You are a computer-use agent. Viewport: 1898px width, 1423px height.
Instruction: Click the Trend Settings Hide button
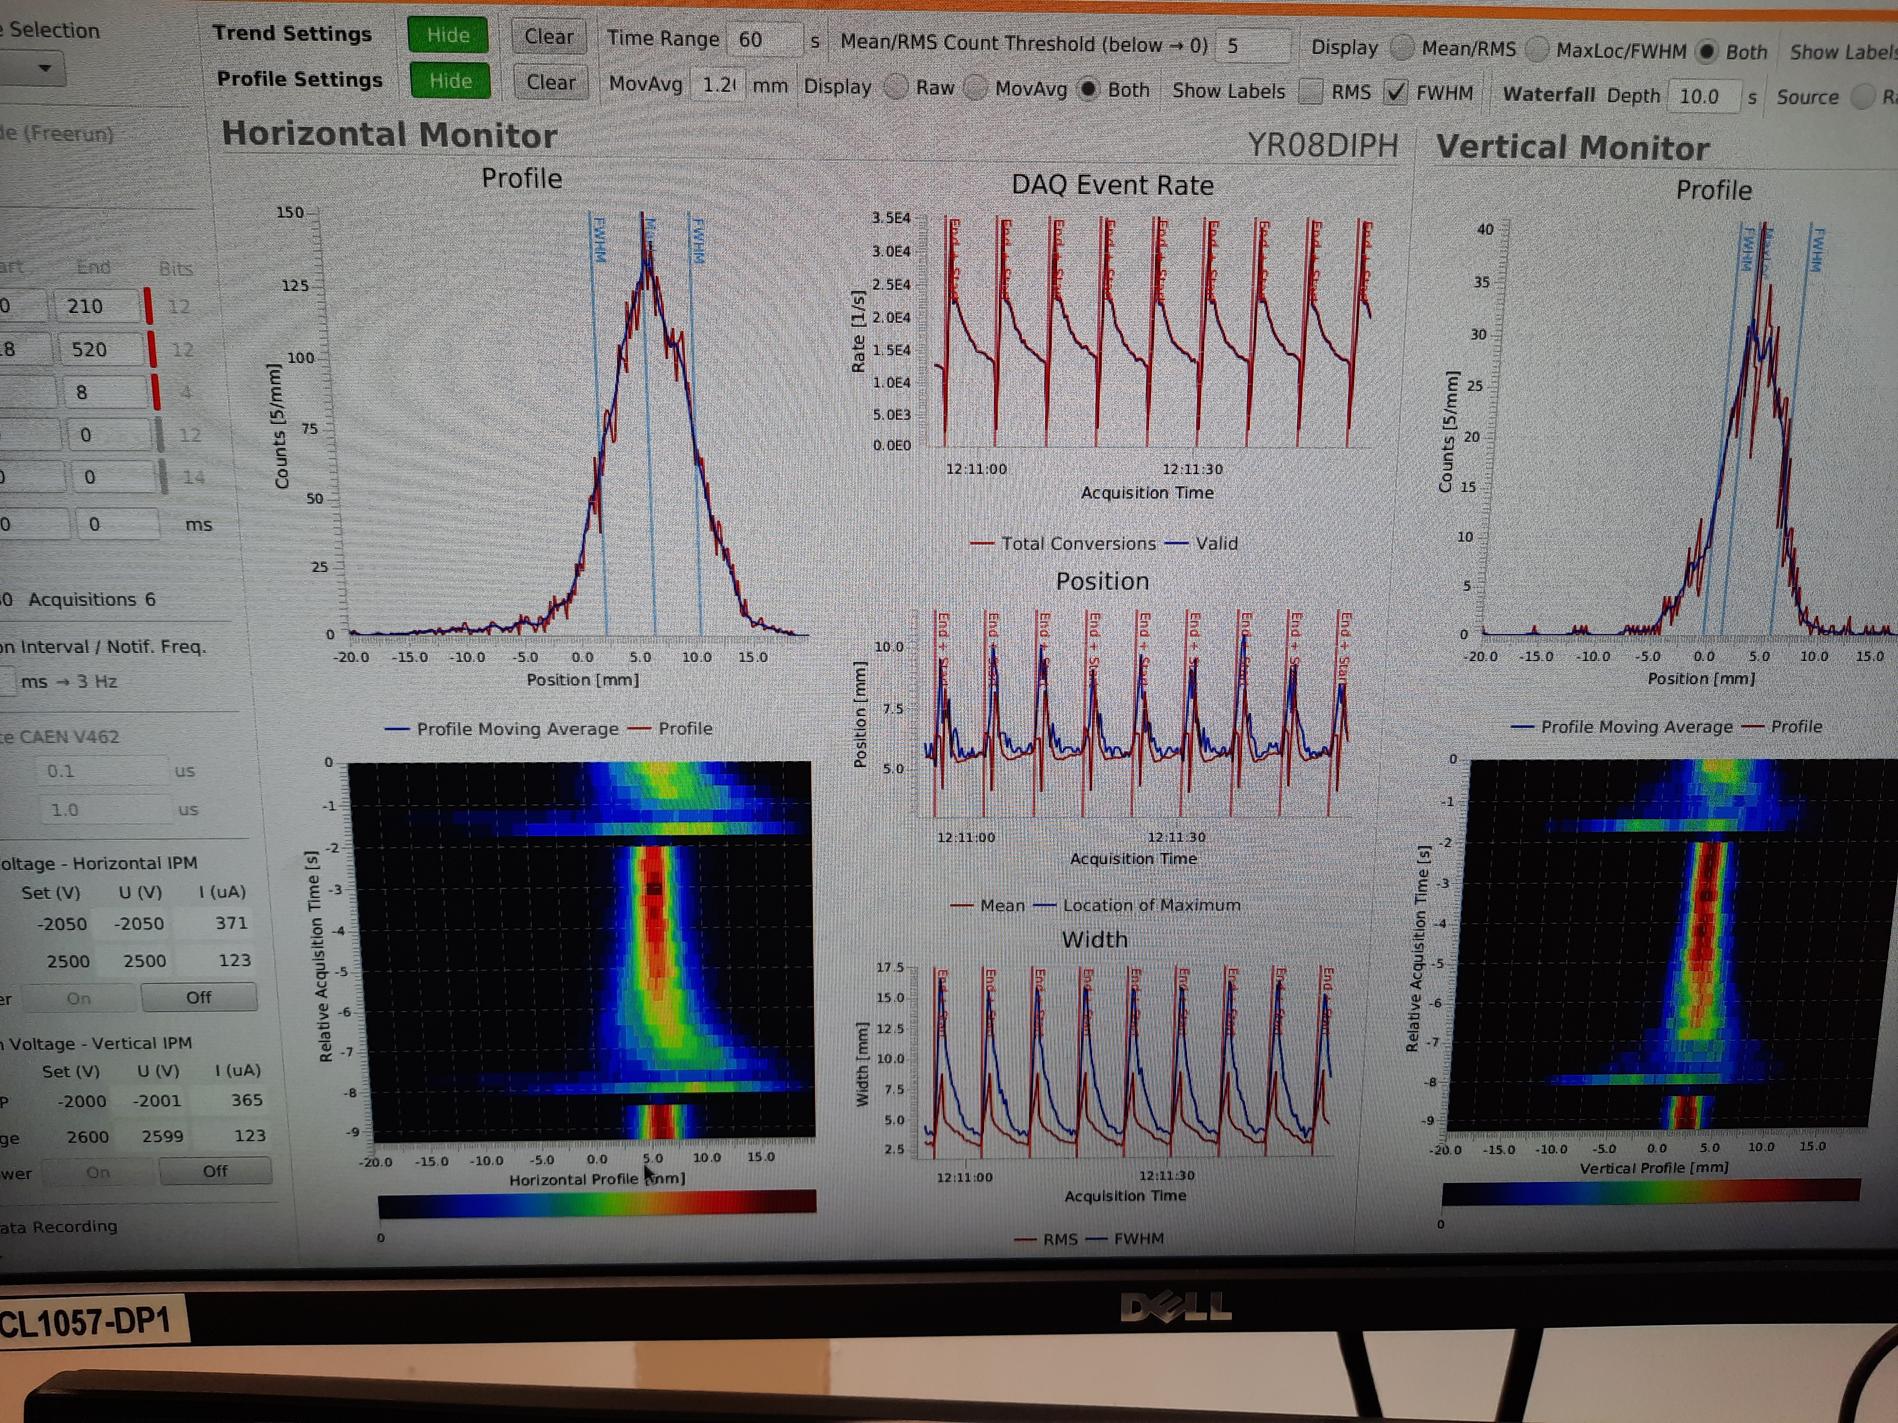pos(447,35)
